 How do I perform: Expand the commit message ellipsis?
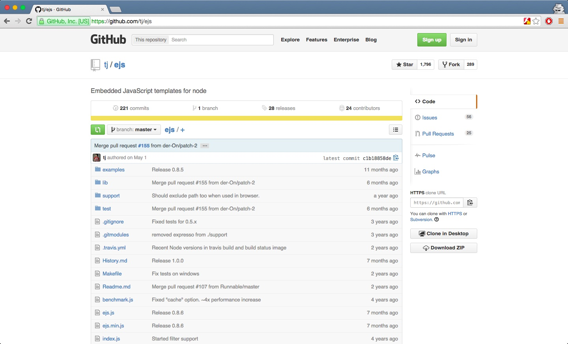pyautogui.click(x=205, y=146)
